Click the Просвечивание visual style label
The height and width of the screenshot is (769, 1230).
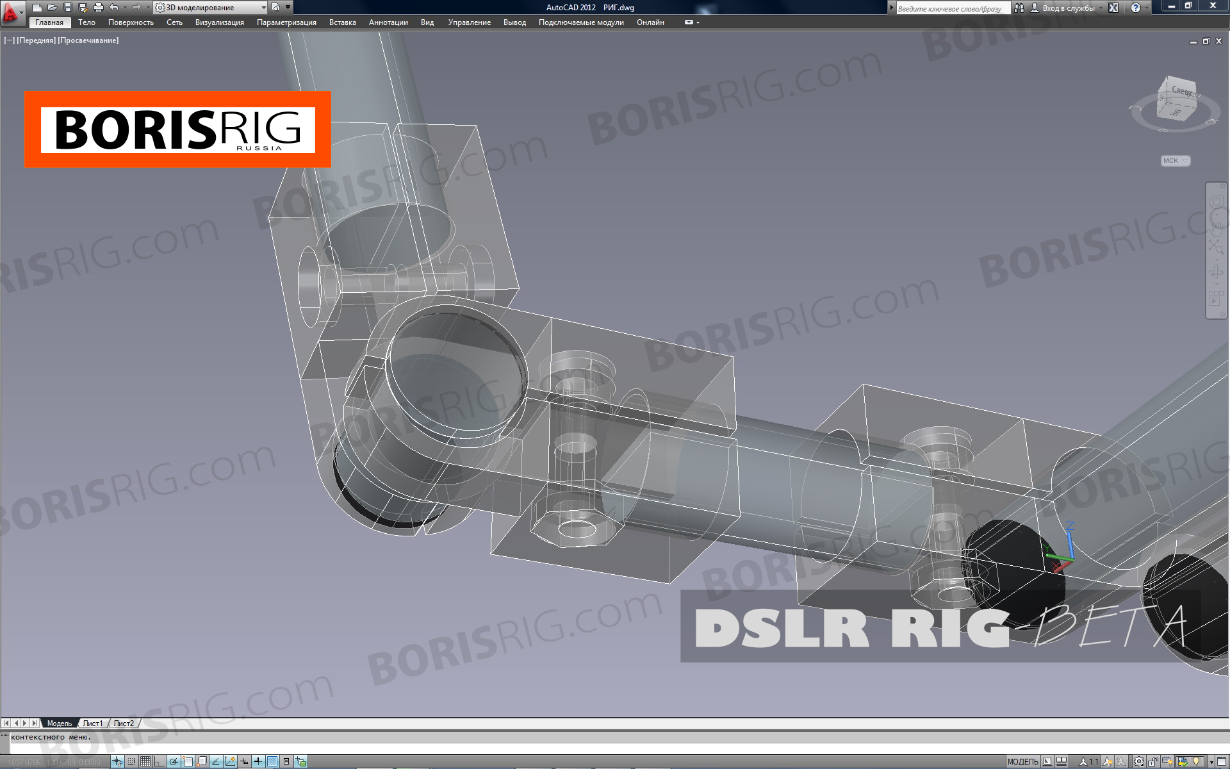pyautogui.click(x=88, y=40)
